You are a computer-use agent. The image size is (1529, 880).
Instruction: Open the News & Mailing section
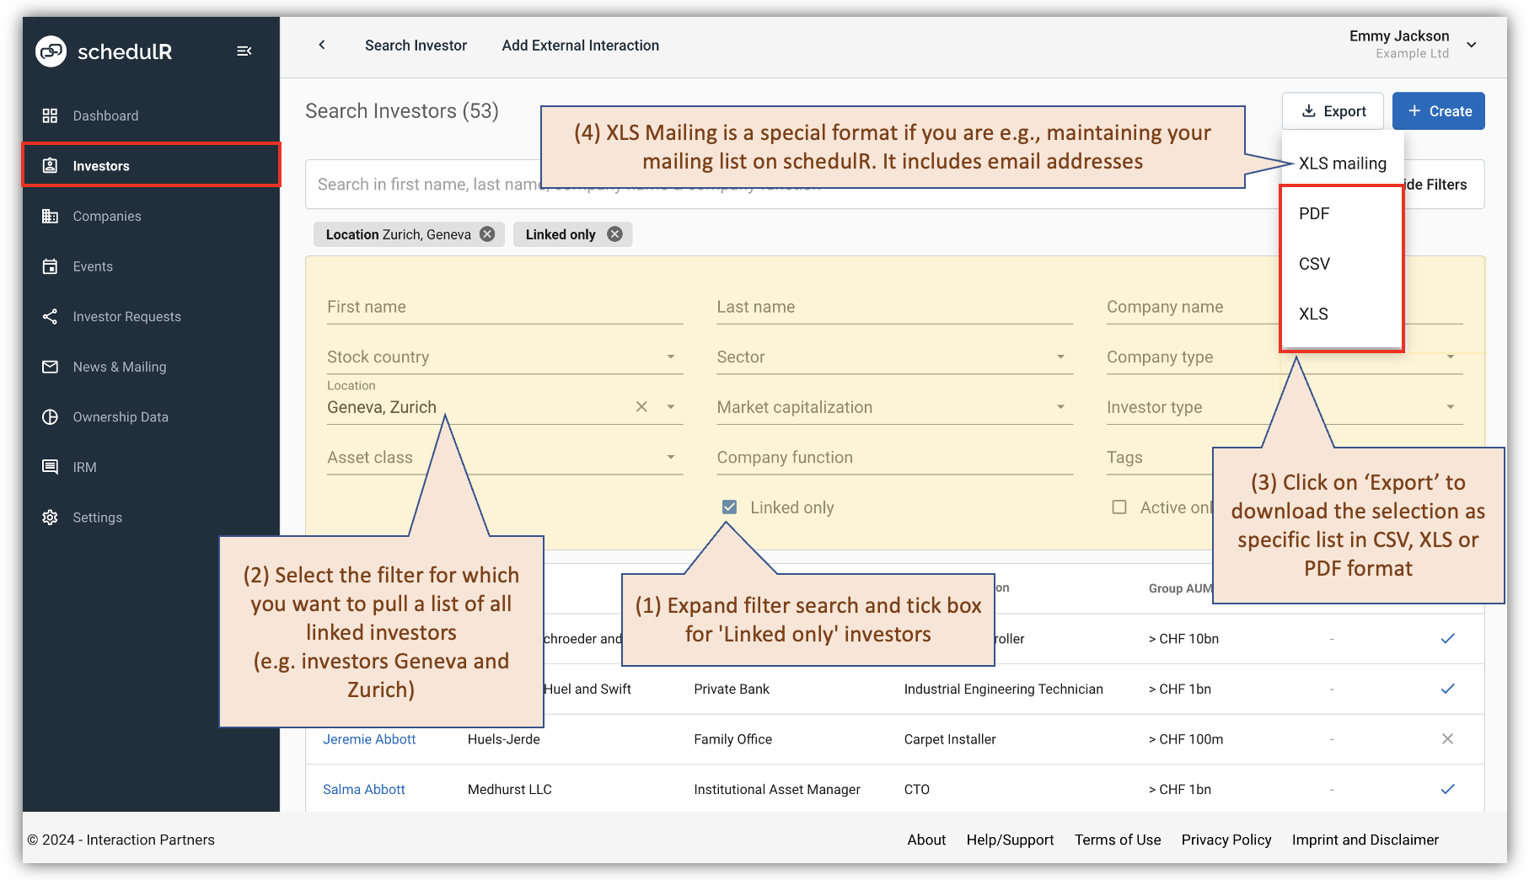click(119, 367)
